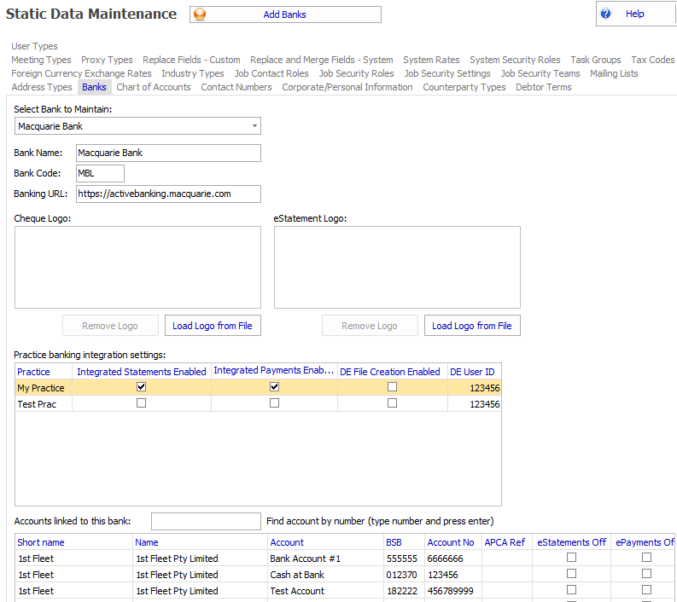Click Load Logo from File under Cheque Logo
Image resolution: width=677 pixels, height=602 pixels.
click(213, 326)
